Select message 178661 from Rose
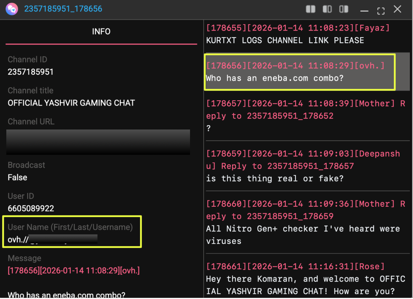The image size is (413, 299). click(x=305, y=279)
